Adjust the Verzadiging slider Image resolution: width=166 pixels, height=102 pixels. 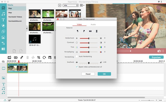click(x=89, y=52)
